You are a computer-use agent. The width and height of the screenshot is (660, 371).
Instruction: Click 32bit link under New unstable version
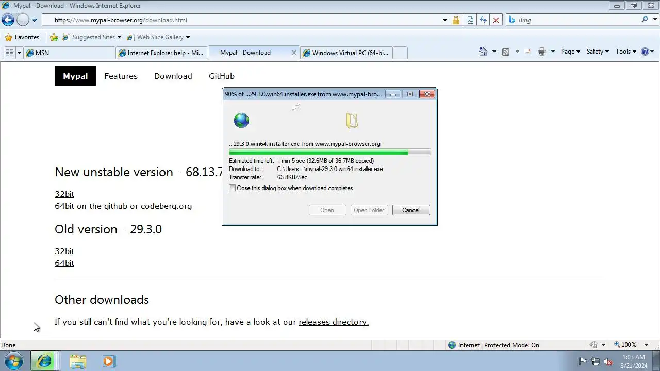click(x=64, y=194)
